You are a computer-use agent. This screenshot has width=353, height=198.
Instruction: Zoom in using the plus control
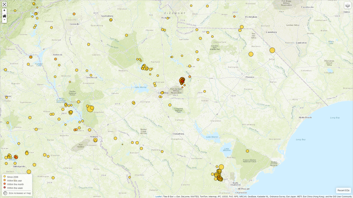(4, 10)
